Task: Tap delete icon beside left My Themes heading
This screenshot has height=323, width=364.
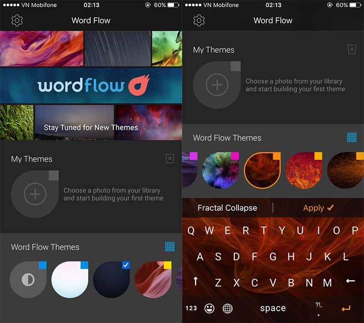Action: (x=170, y=159)
